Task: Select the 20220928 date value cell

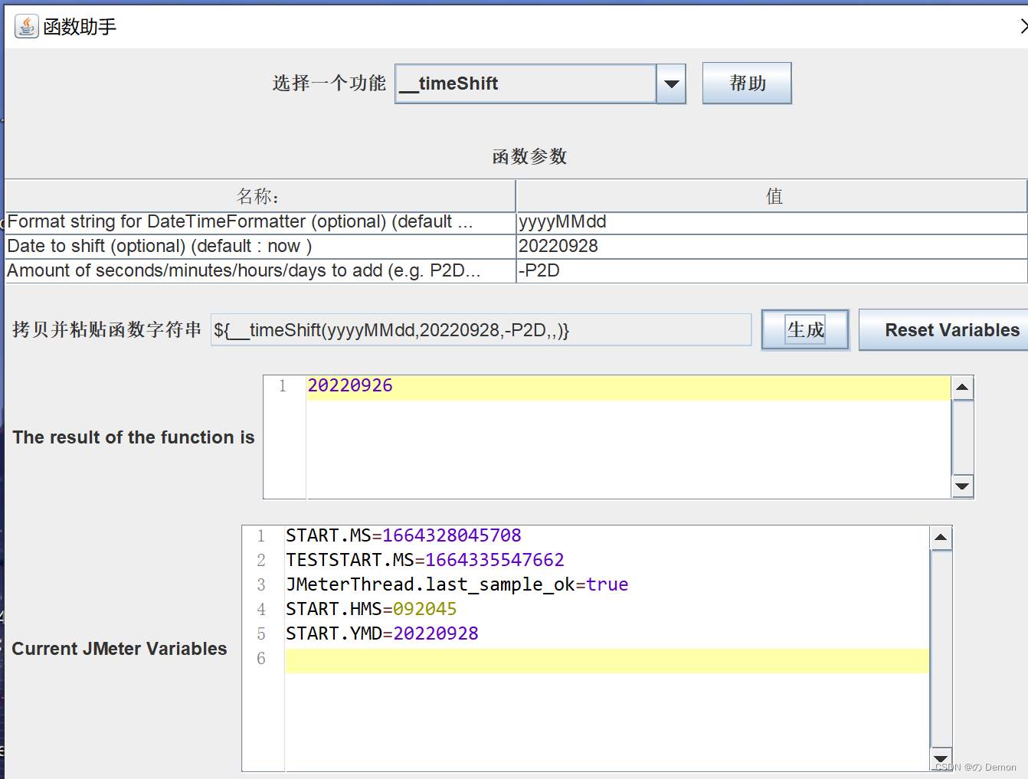Action: pyautogui.click(x=772, y=247)
